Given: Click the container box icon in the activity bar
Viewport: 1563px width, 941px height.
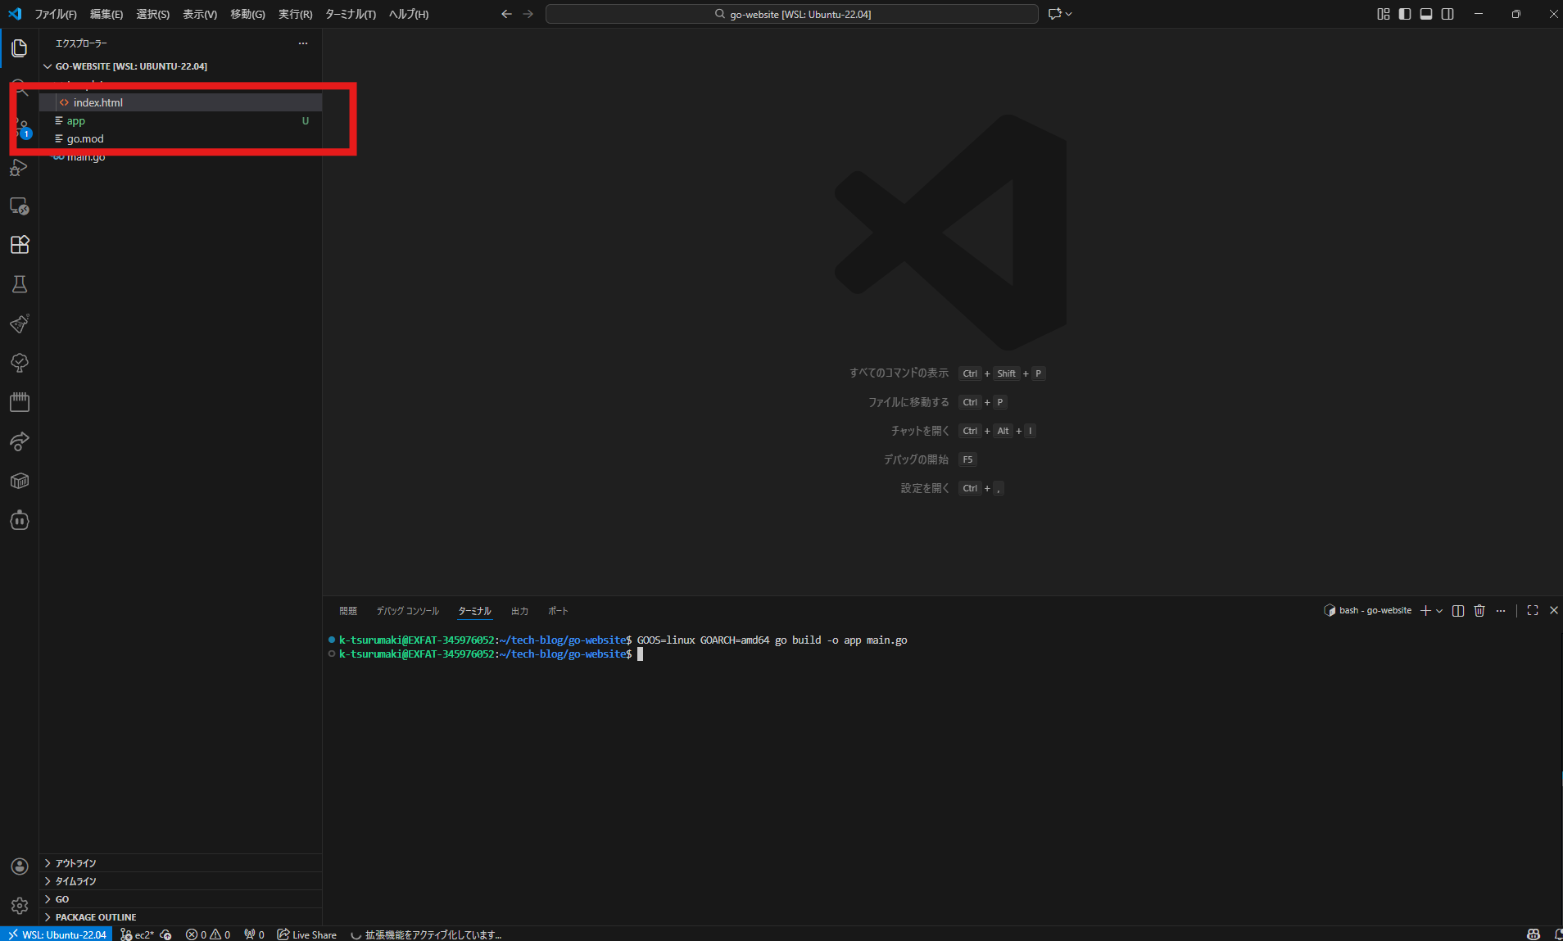Looking at the screenshot, I should pyautogui.click(x=20, y=481).
